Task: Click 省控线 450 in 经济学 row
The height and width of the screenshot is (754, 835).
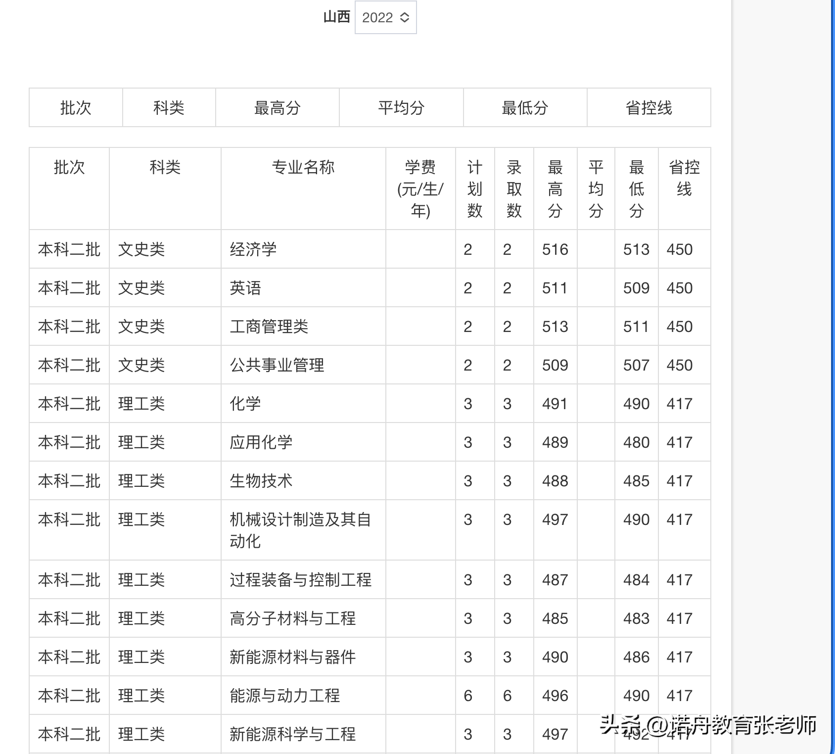Action: (x=680, y=249)
